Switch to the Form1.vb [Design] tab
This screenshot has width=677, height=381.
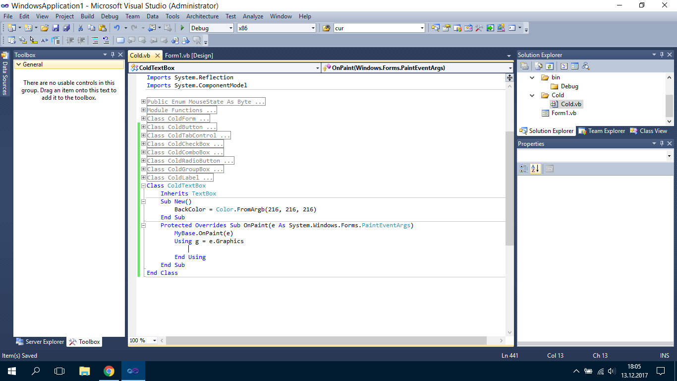(189, 56)
